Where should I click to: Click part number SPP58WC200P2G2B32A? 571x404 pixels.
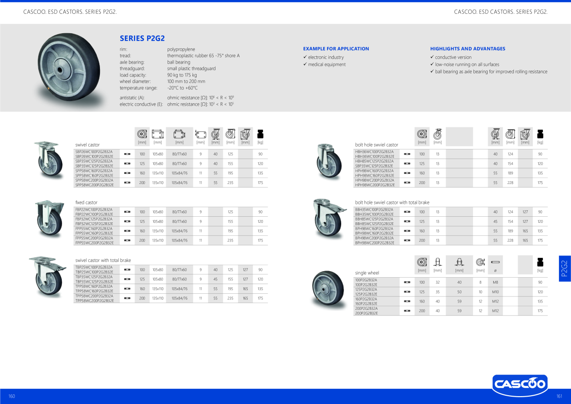pos(94,180)
